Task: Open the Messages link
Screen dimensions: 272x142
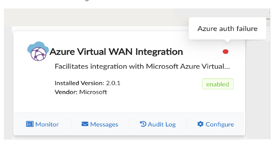Action: pos(104,124)
